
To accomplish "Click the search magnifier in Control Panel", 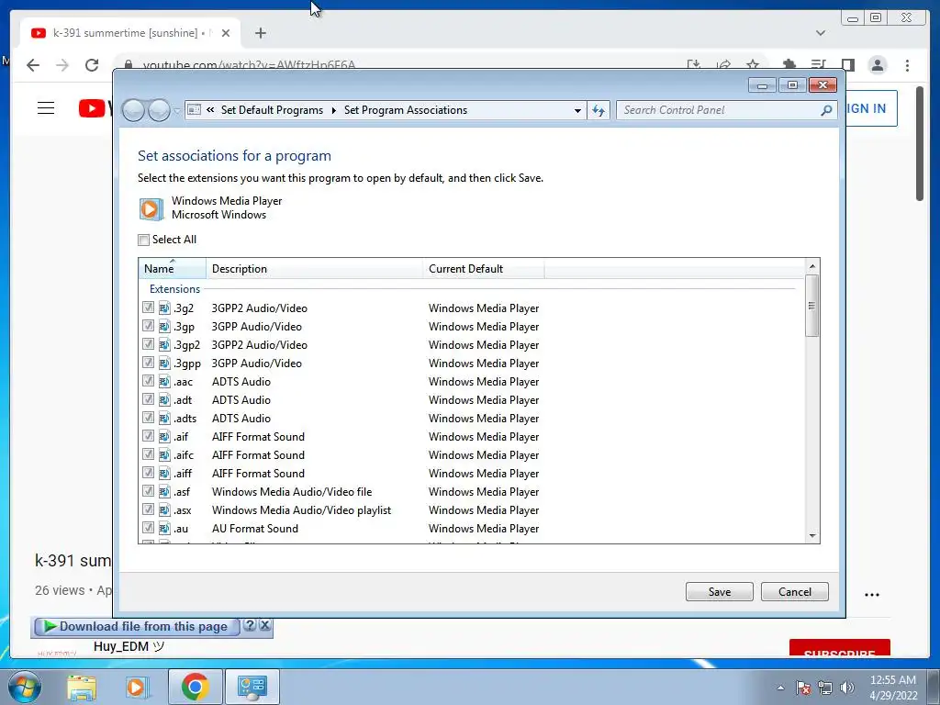I will pos(826,110).
